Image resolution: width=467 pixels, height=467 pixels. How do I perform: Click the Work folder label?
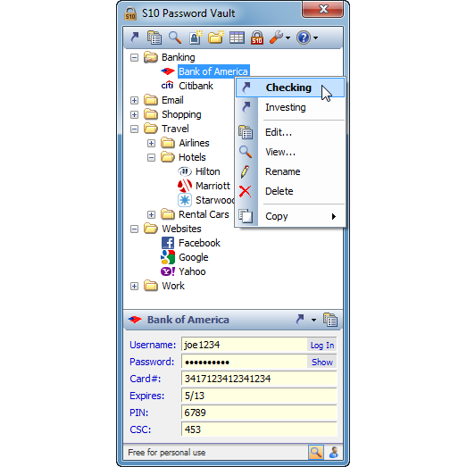coord(173,286)
